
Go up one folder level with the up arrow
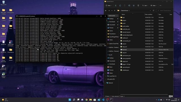point(115,10)
